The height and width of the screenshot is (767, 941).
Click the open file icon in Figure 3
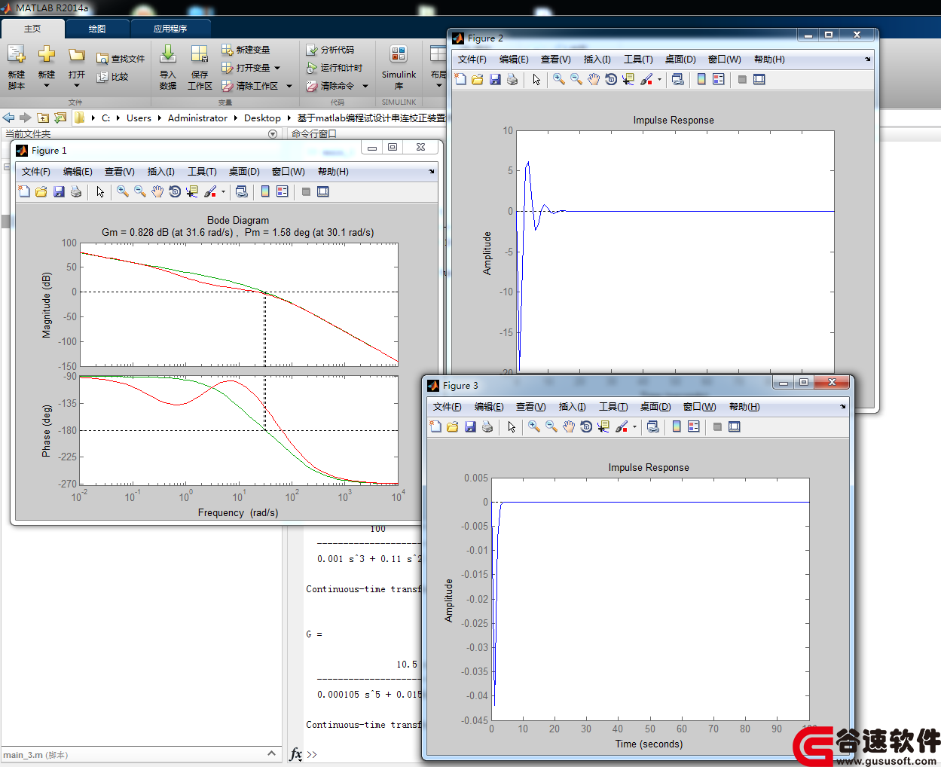coord(453,426)
